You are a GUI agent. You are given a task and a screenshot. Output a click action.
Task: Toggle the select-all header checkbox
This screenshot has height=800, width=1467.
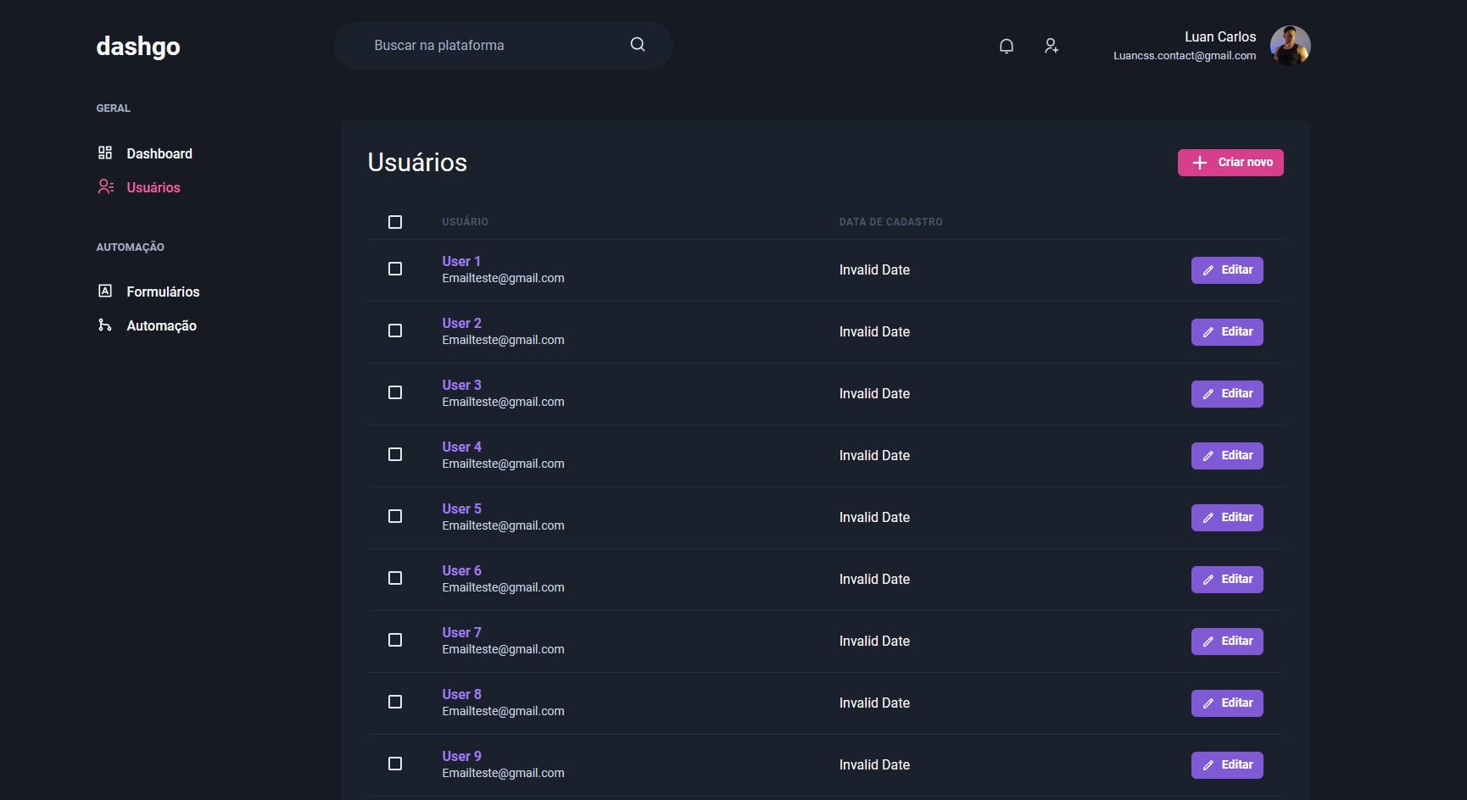point(395,222)
